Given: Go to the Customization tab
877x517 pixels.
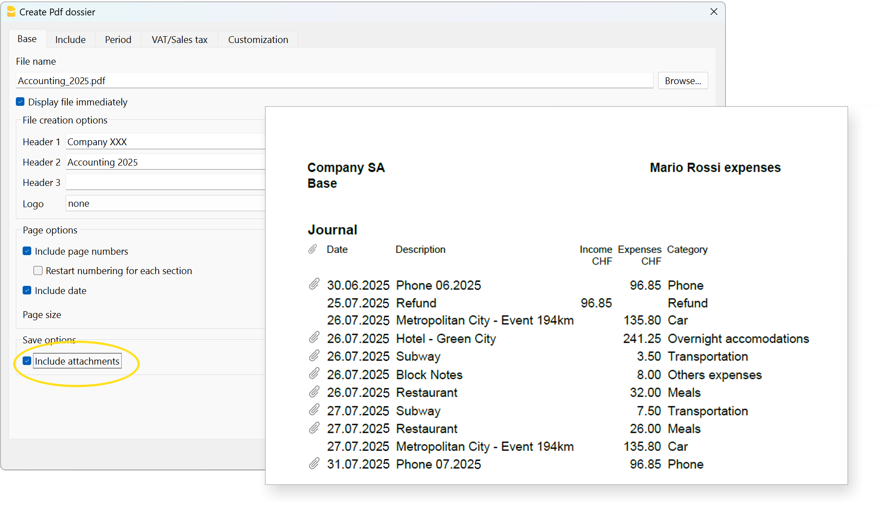Looking at the screenshot, I should 258,39.
